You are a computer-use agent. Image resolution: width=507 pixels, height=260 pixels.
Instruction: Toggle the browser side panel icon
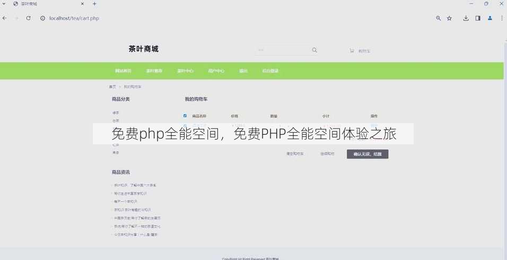coord(478,19)
